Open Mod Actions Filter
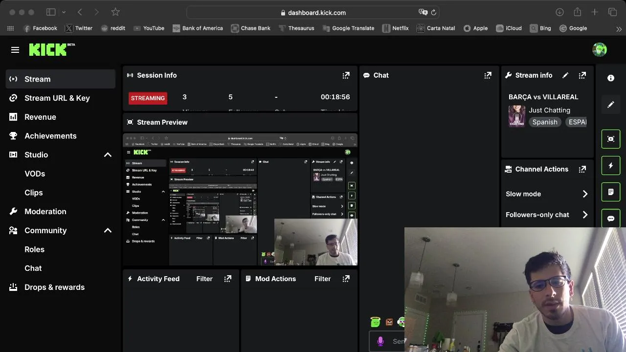The height and width of the screenshot is (352, 626). point(322,279)
